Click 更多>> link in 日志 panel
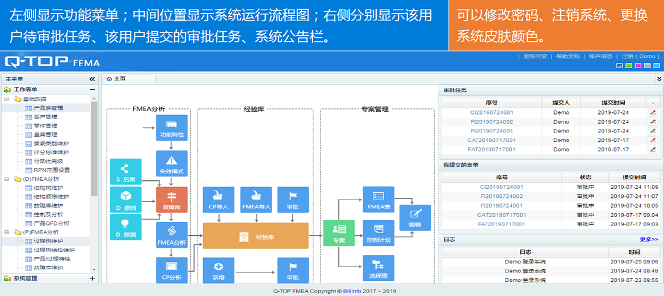The width and height of the screenshot is (664, 296). coord(649,240)
